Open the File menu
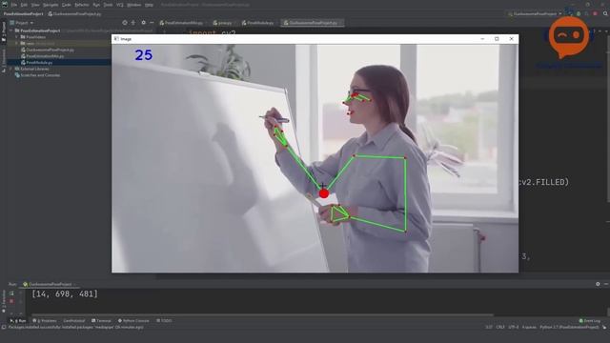The image size is (610, 343). click(14, 5)
